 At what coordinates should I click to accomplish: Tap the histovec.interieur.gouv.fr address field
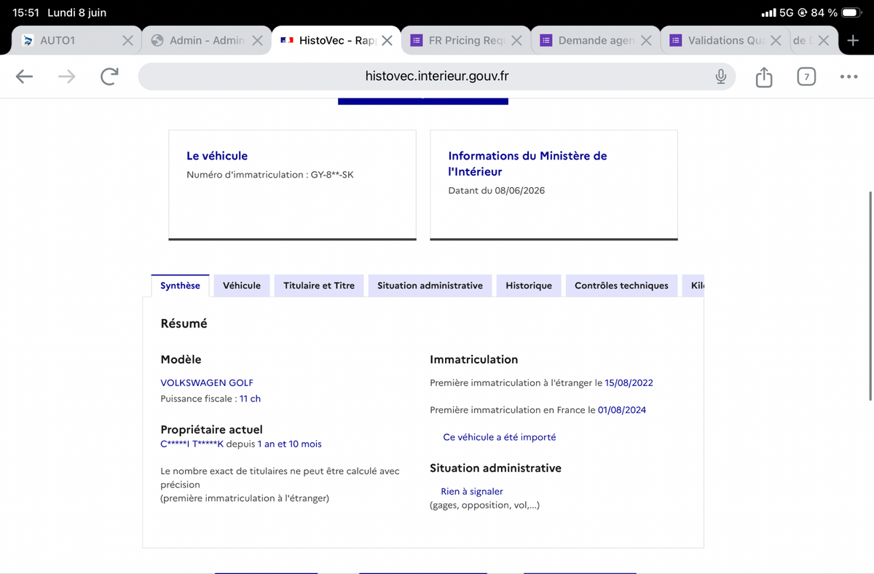point(437,76)
